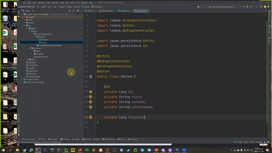Collapse the domain package
The image size is (272, 153).
pyautogui.click(x=35, y=37)
